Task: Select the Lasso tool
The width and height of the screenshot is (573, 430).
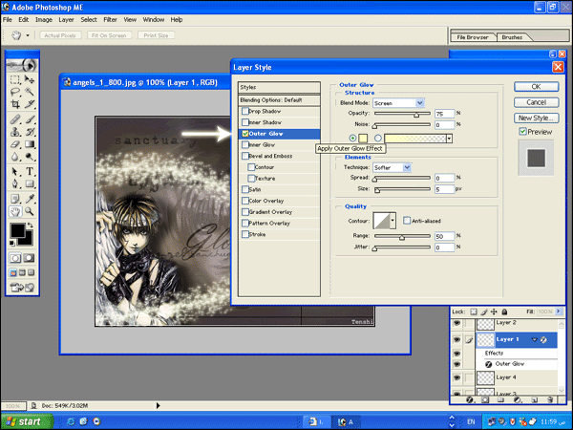Action: coord(15,92)
